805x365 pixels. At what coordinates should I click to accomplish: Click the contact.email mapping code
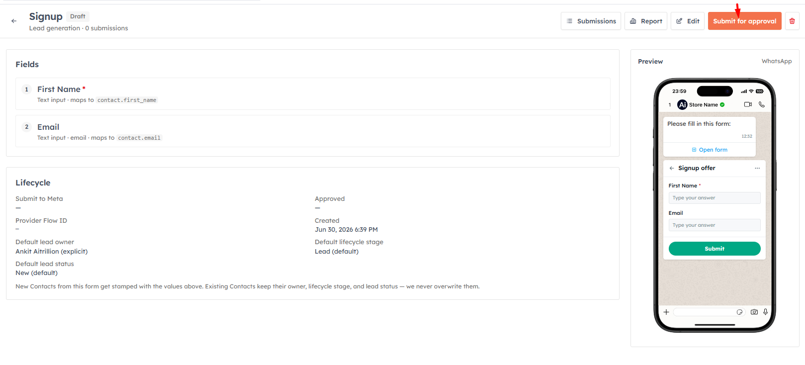click(139, 138)
